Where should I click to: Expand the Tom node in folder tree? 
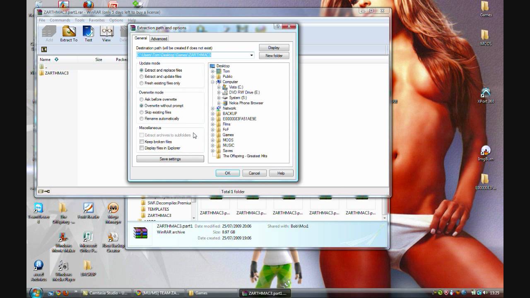[213, 71]
